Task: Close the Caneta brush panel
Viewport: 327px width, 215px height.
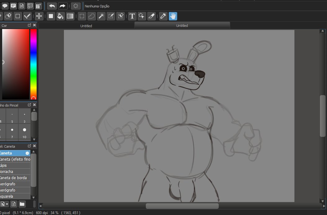Action: pos(34,146)
